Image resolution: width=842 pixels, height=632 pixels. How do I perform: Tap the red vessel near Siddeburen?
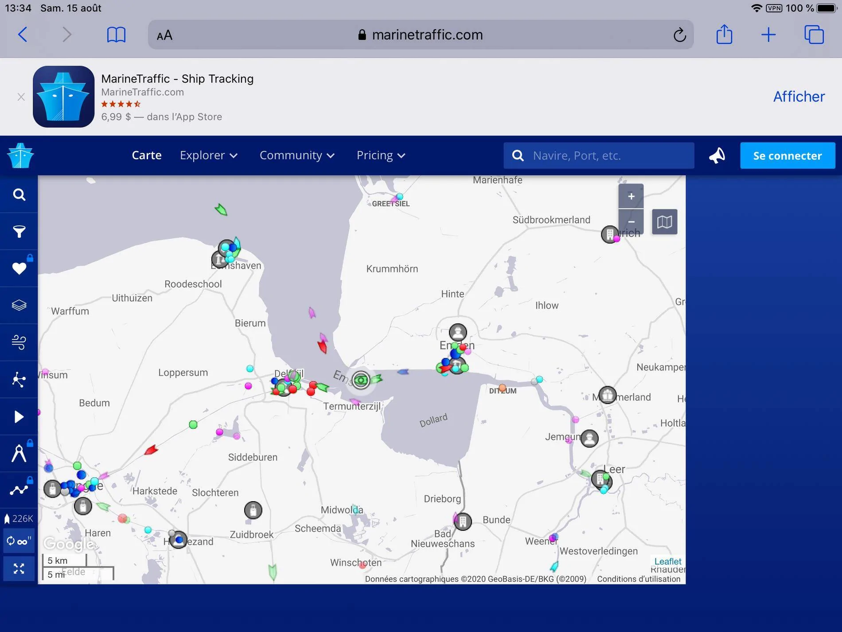(151, 450)
